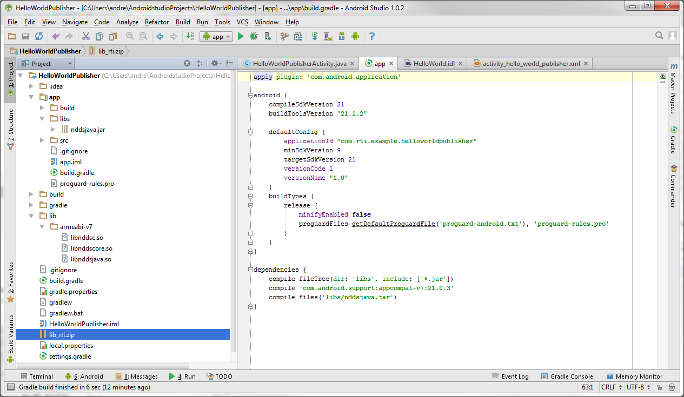
Task: Click the Debug bug icon
Action: pyautogui.click(x=254, y=36)
